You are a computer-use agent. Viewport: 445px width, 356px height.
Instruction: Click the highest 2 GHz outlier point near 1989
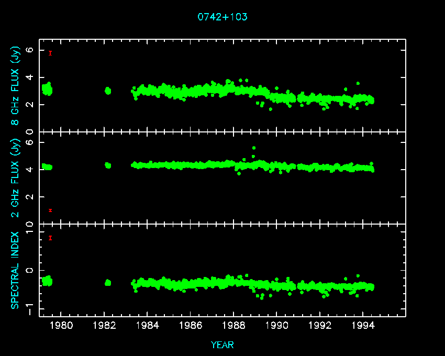pyautogui.click(x=254, y=148)
